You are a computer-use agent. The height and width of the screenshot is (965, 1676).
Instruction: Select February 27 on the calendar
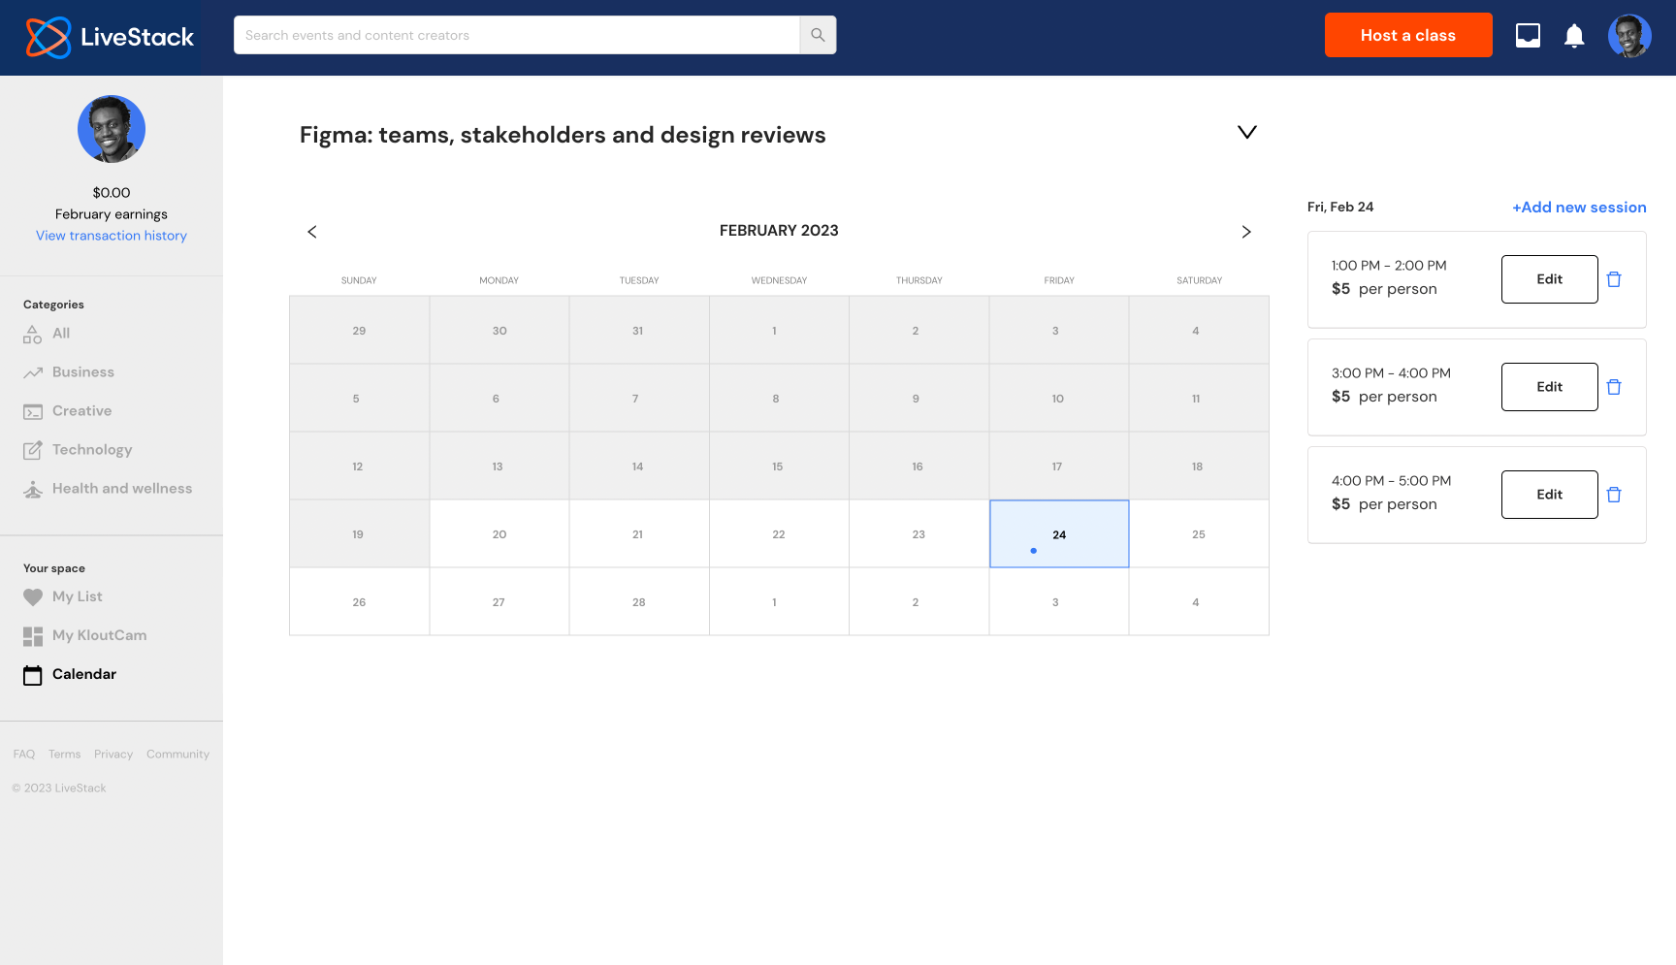pyautogui.click(x=500, y=602)
